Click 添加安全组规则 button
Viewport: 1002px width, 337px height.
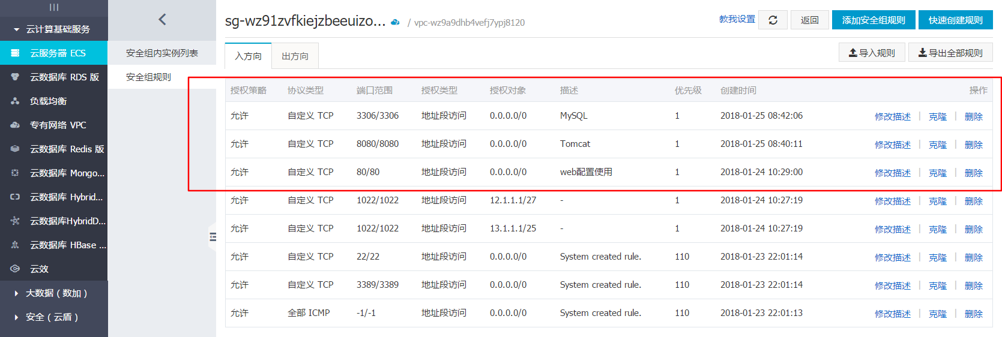[x=874, y=20]
